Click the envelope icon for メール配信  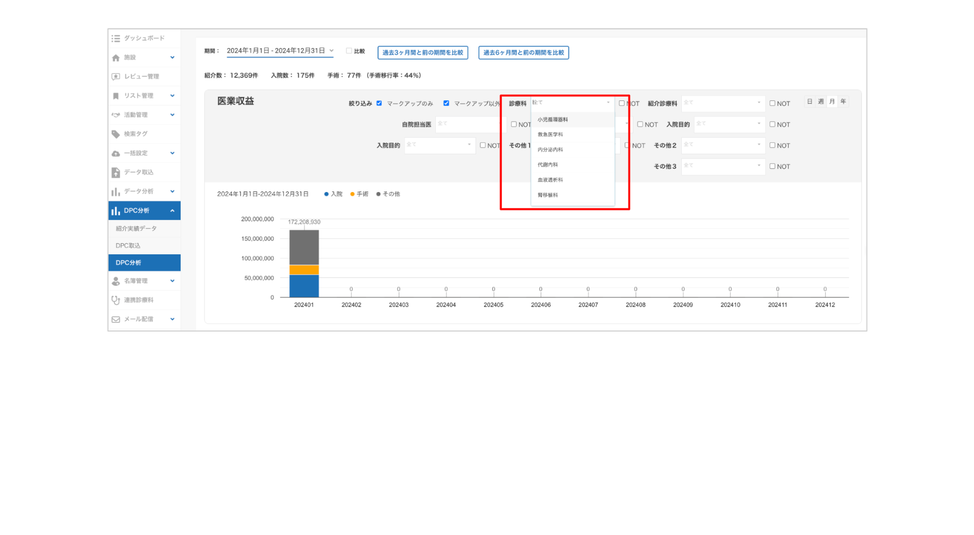coord(116,320)
